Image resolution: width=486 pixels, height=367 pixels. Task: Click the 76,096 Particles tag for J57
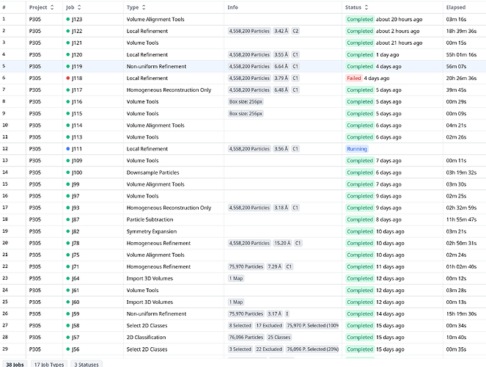[246, 338]
